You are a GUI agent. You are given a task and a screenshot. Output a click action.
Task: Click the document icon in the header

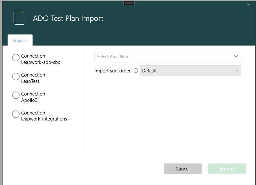pos(19,18)
